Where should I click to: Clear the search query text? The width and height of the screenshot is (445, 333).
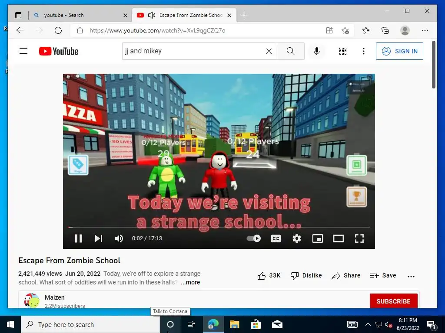pos(269,51)
